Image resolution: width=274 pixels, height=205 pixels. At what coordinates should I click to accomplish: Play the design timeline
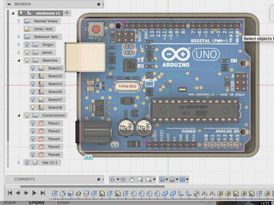(34, 193)
